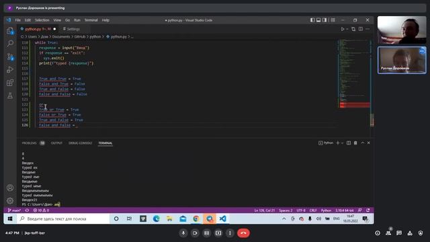430x242 pixels.
Task: Open Spaces: 2 indentation picker
Action: point(286,210)
